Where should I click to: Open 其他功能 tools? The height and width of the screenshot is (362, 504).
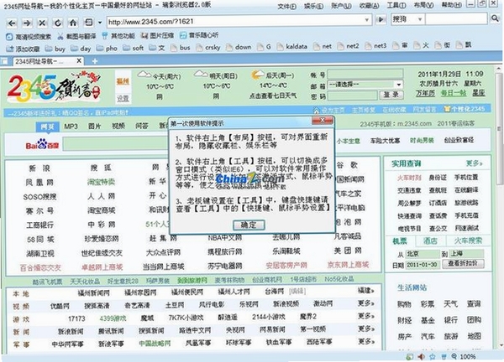point(118,35)
